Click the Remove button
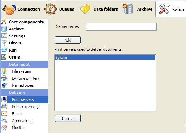This screenshot has height=133, width=186. click(68, 119)
